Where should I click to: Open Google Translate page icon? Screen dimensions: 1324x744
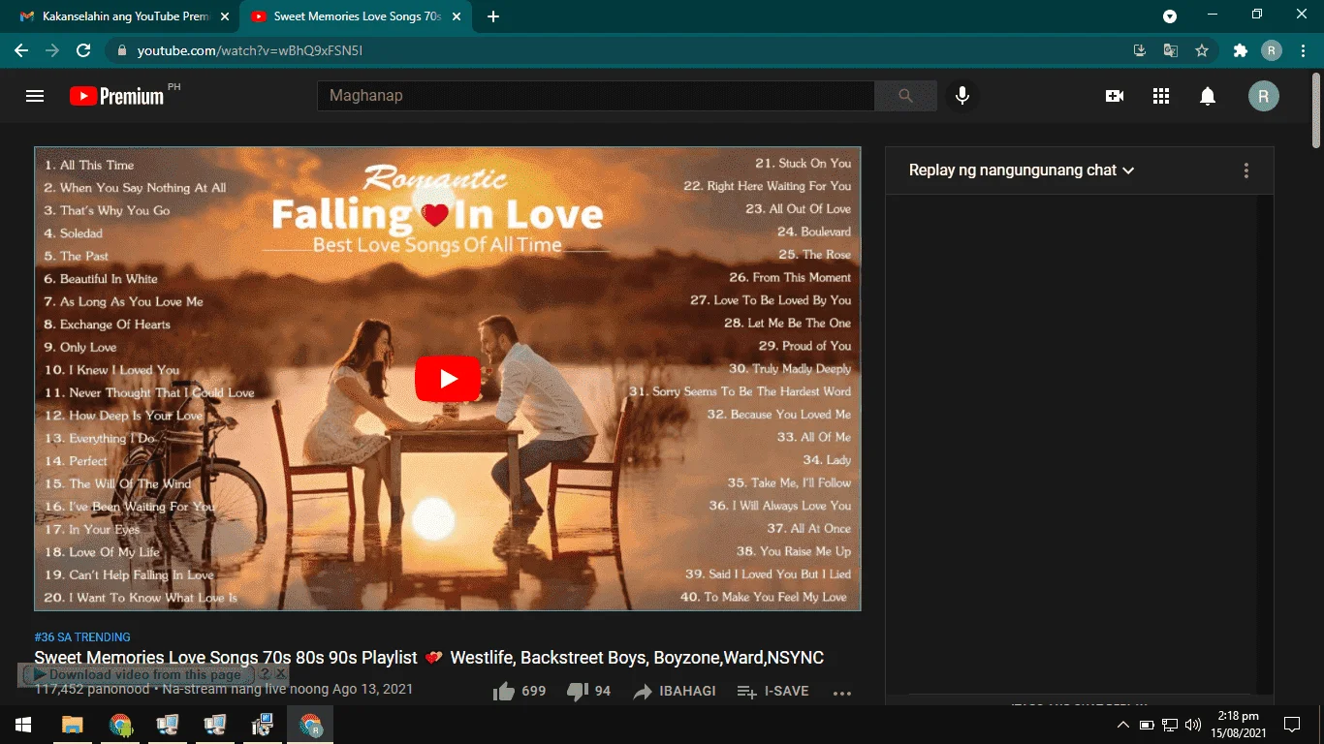point(1171,50)
